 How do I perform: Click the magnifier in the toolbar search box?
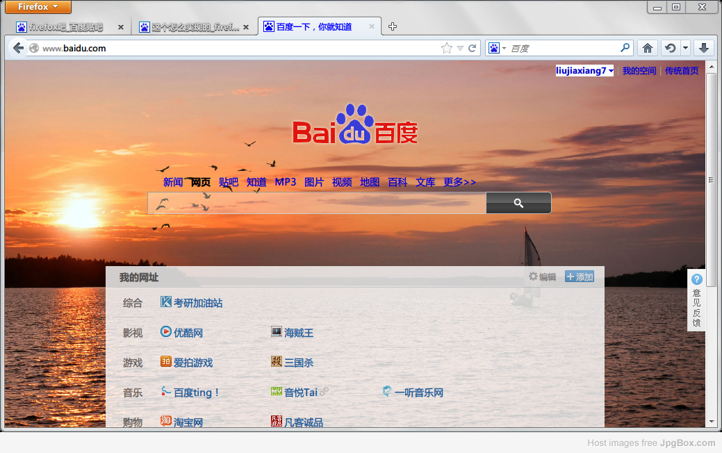(625, 48)
